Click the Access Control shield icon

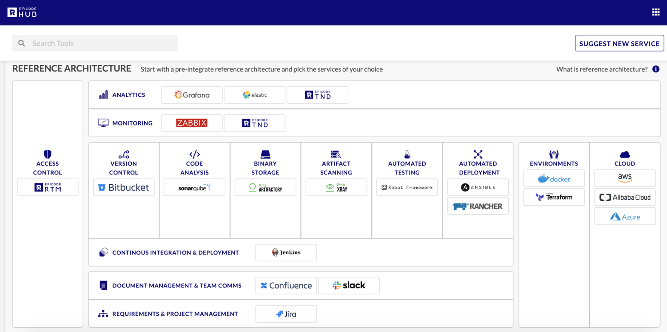(x=47, y=155)
